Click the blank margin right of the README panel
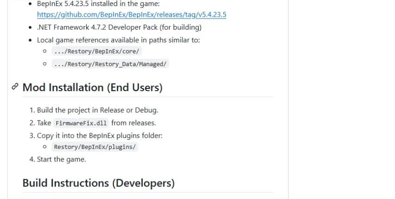395x199 pixels. pos(342,99)
